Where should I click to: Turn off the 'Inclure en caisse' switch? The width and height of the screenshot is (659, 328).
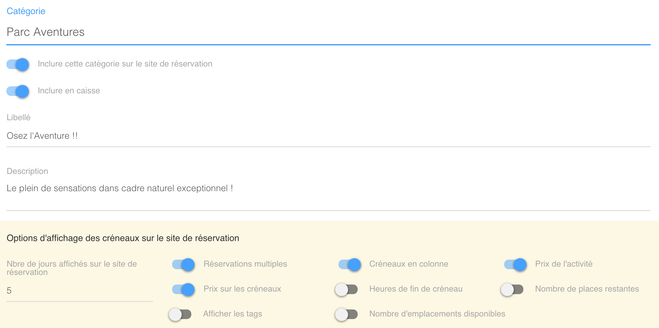click(x=18, y=91)
